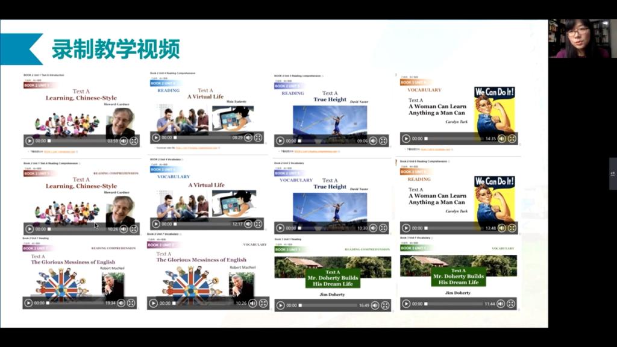
Task: Play the 19:34 Glorious Messiness of English video
Action: pyautogui.click(x=28, y=303)
